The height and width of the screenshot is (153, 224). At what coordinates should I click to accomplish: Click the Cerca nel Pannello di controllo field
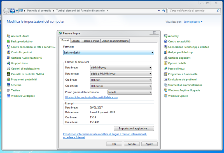[x=193, y=11]
